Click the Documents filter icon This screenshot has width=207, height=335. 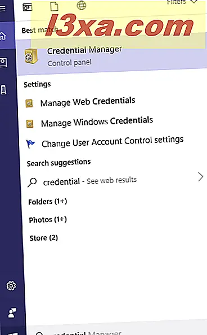[54, 6]
